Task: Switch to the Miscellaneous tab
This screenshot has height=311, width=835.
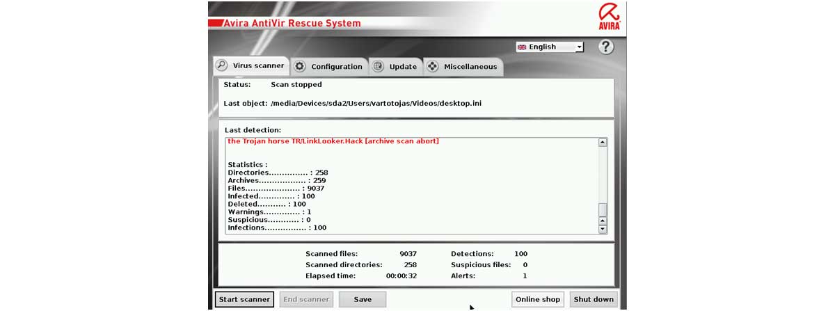Action: tap(463, 67)
